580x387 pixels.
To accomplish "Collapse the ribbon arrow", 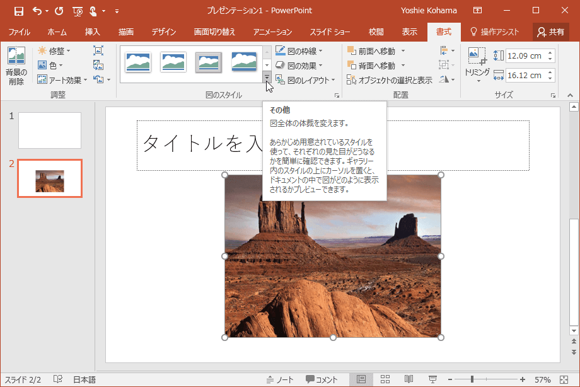I will click(570, 95).
